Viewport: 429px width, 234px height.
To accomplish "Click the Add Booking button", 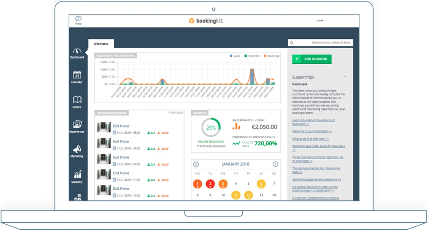I will (x=312, y=59).
